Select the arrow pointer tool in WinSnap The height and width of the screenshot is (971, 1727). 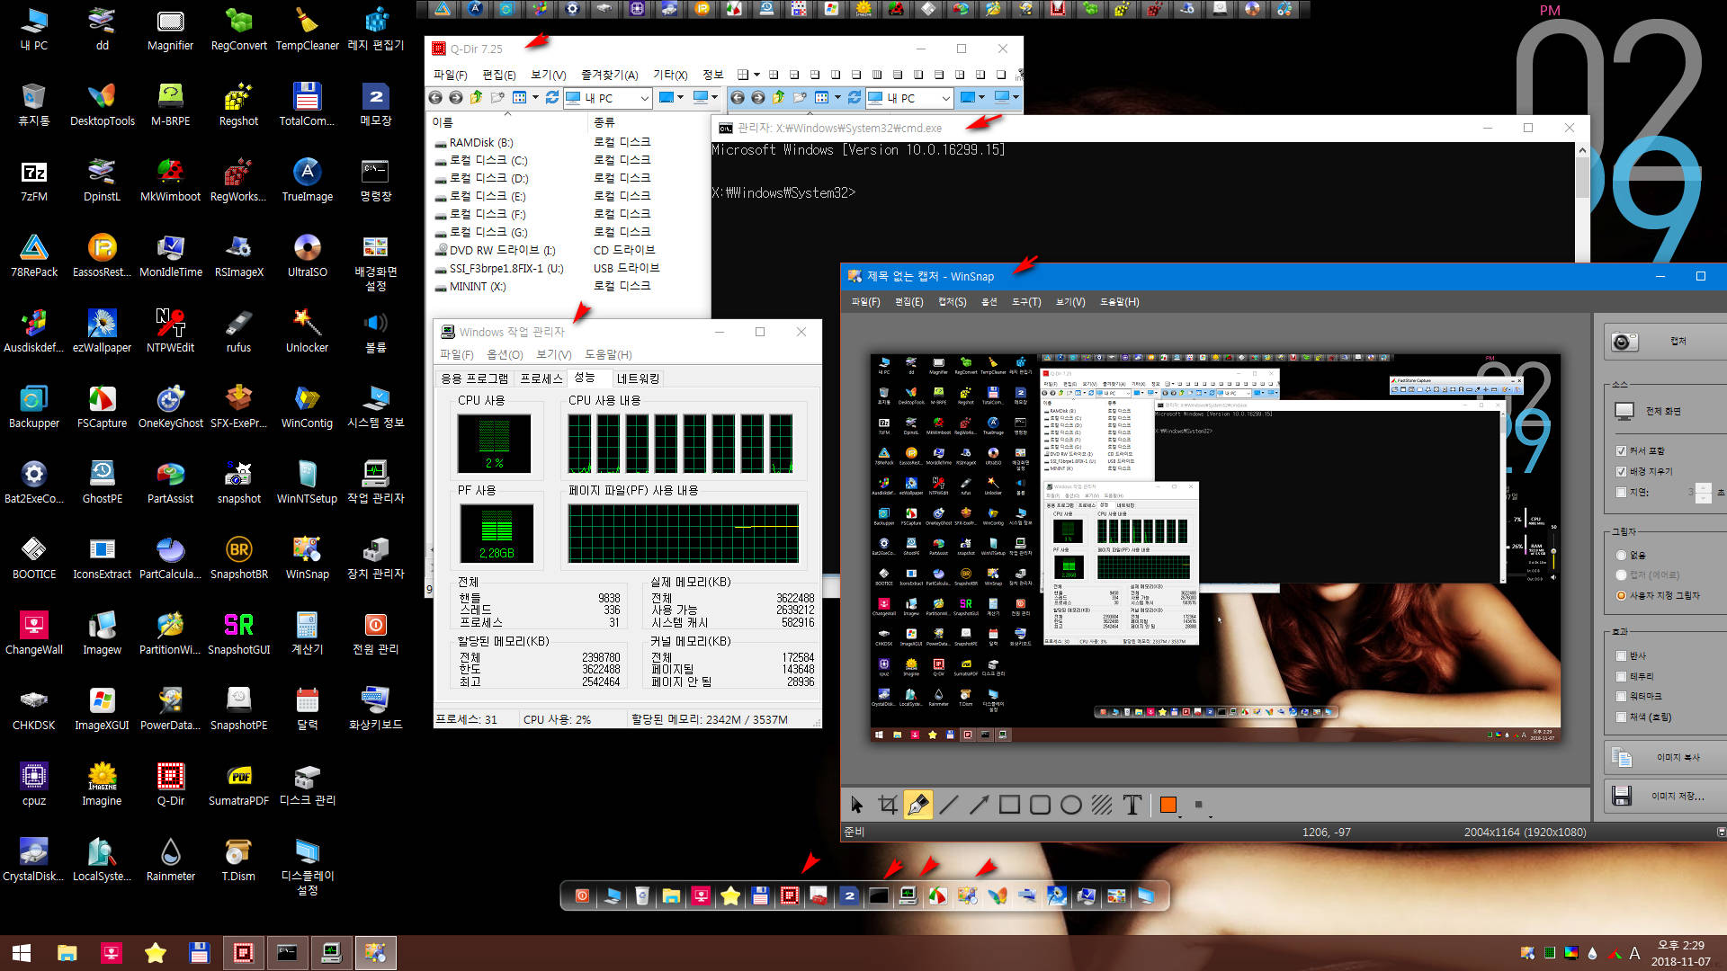(x=856, y=805)
